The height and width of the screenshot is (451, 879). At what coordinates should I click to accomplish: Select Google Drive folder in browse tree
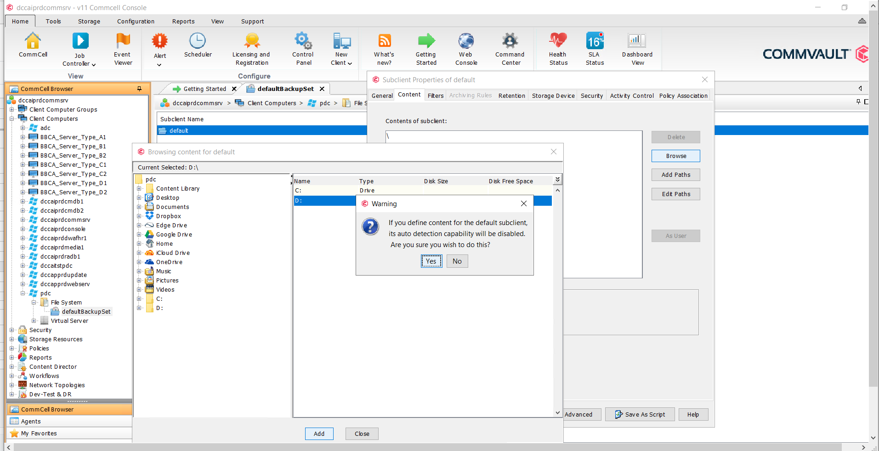(174, 235)
